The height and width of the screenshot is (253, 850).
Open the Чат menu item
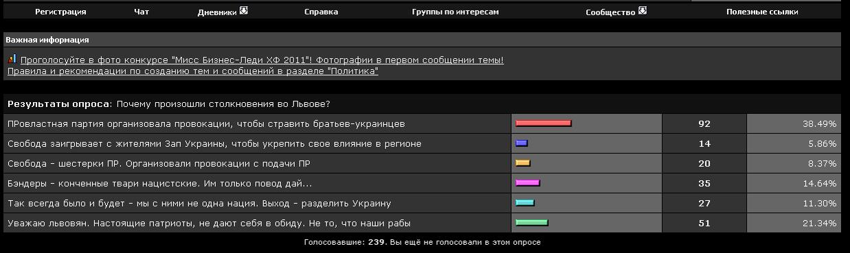pos(142,12)
